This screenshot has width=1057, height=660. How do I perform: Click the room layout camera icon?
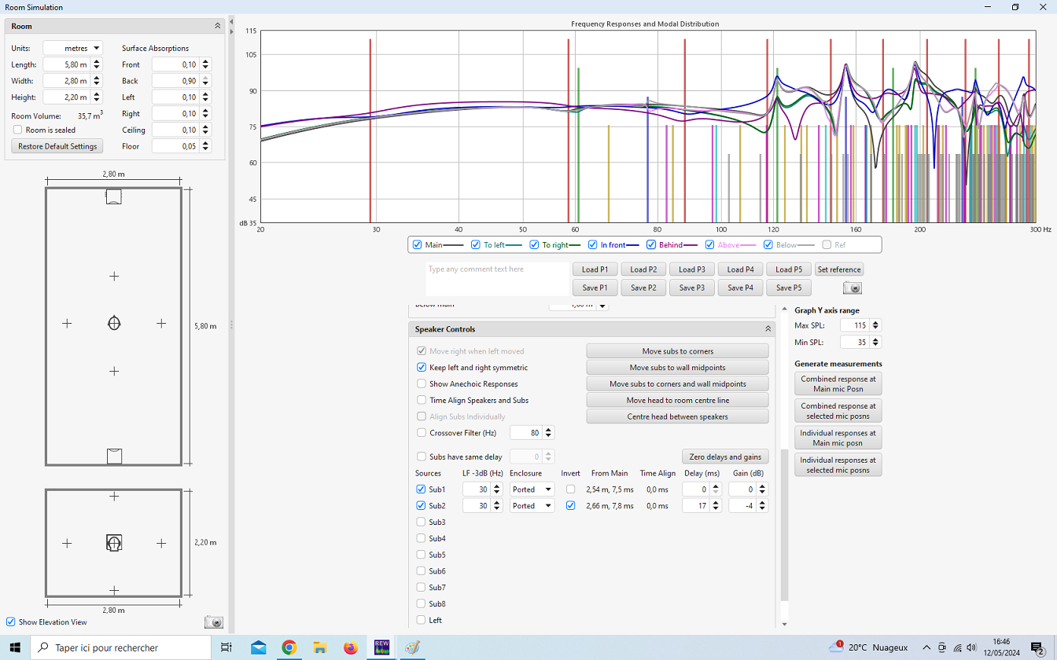point(213,622)
